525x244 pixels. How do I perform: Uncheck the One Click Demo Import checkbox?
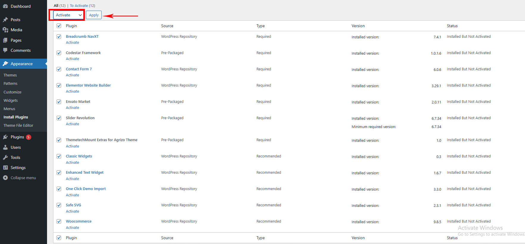pyautogui.click(x=59, y=189)
